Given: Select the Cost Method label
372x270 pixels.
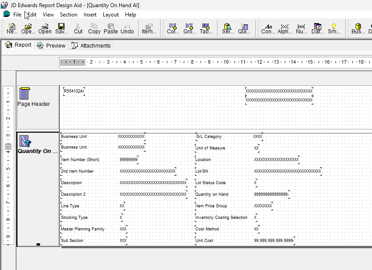Looking at the screenshot, I should (207, 229).
